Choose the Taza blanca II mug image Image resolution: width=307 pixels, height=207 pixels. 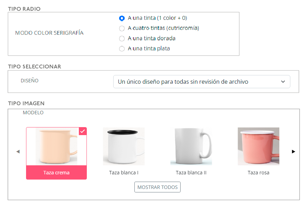click(x=191, y=146)
